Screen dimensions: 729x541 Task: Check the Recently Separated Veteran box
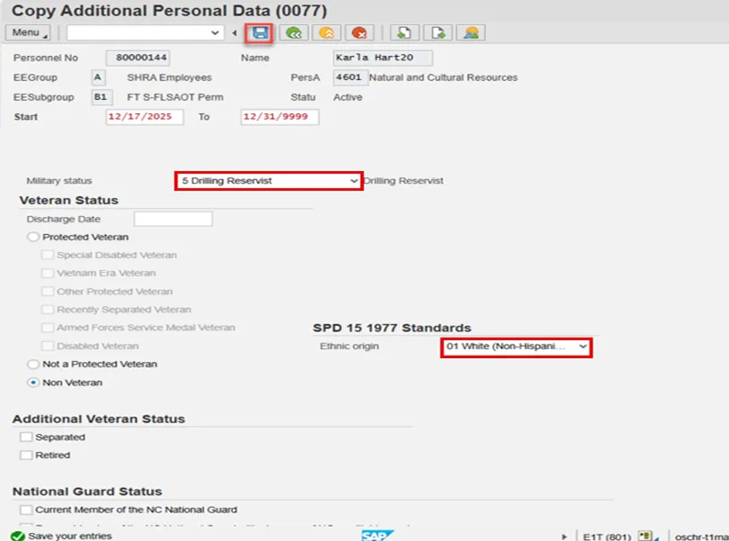coord(47,310)
